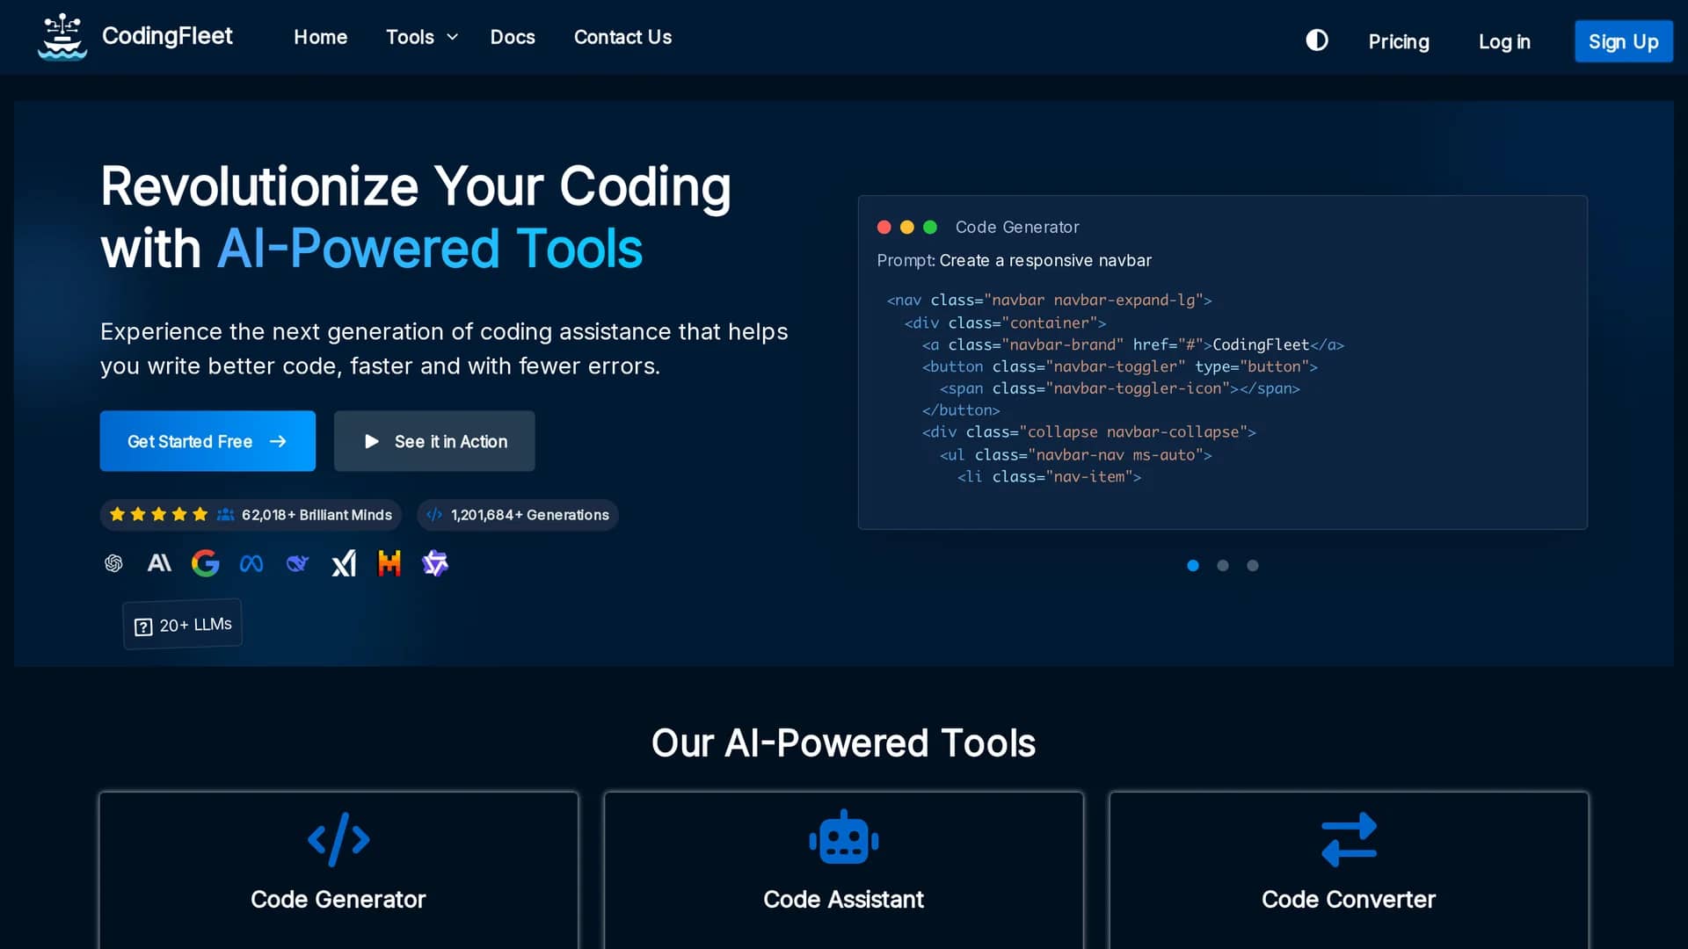Click the Get Started Free button
The image size is (1688, 949).
tap(207, 441)
